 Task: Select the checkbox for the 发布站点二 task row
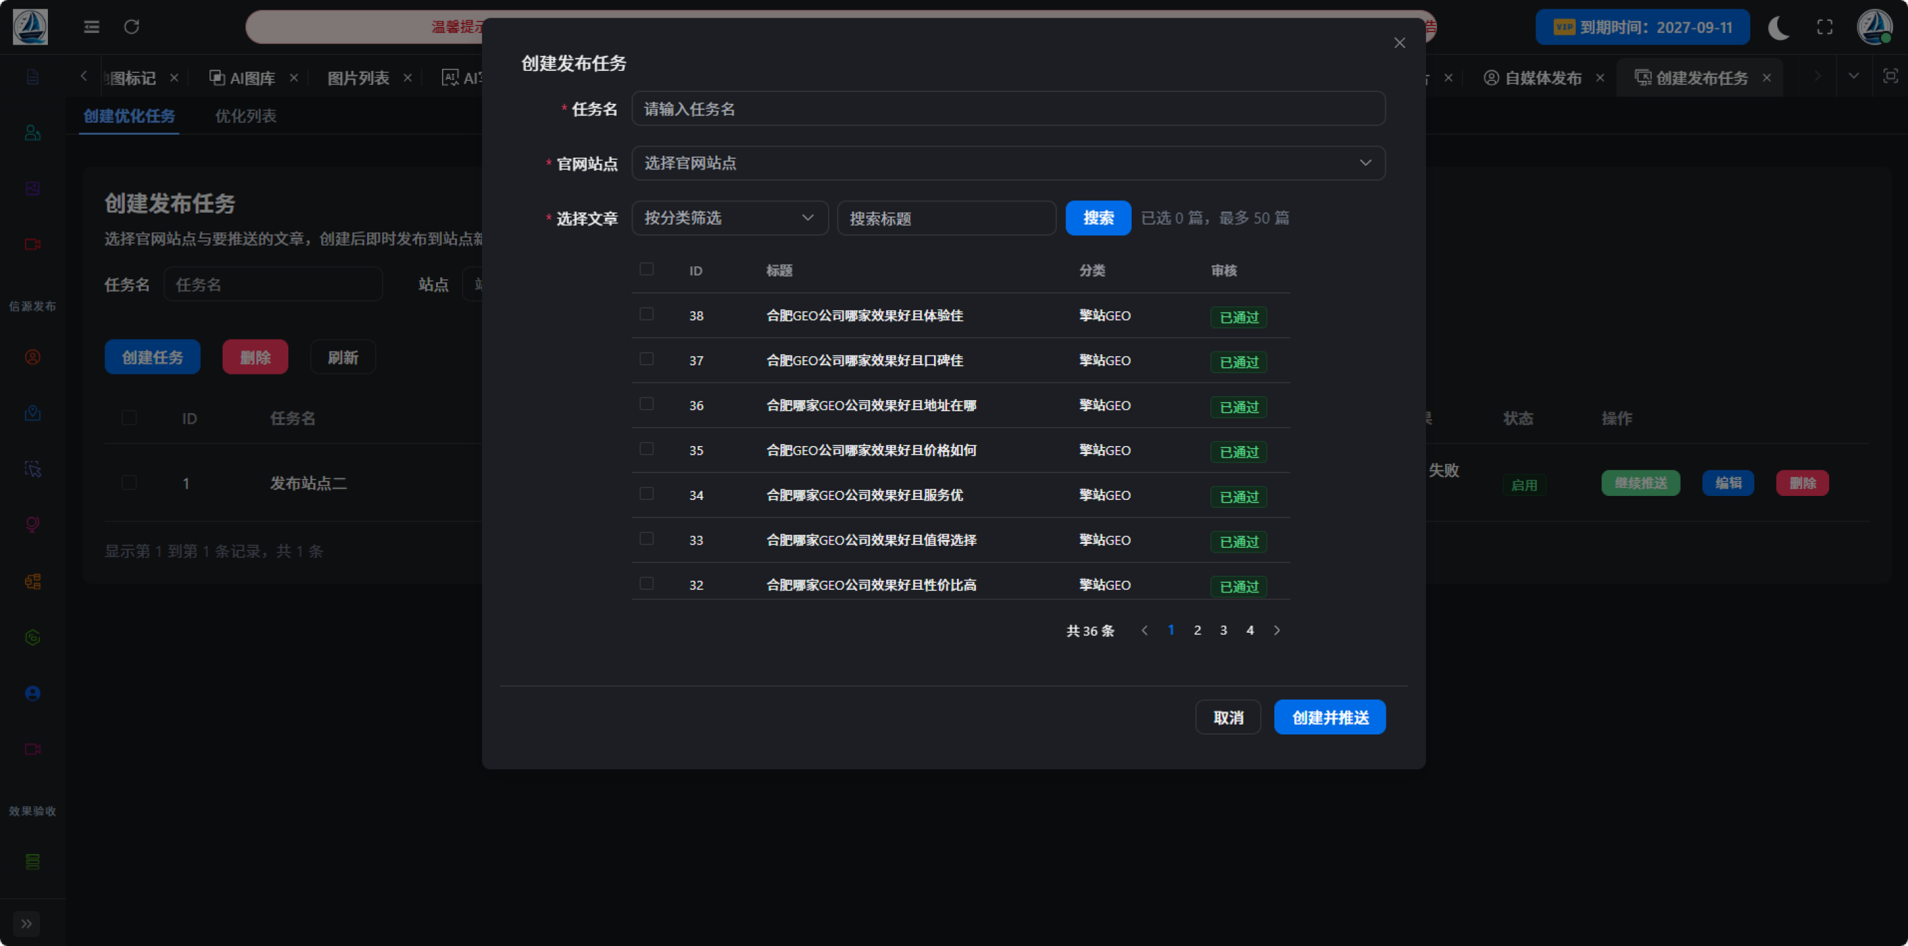[129, 483]
